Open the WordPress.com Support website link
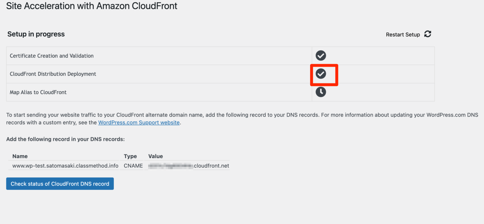Viewport: 484px width, 224px height. tap(139, 122)
